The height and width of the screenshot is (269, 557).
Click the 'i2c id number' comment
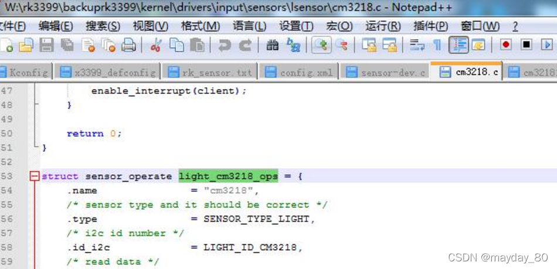(x=125, y=233)
